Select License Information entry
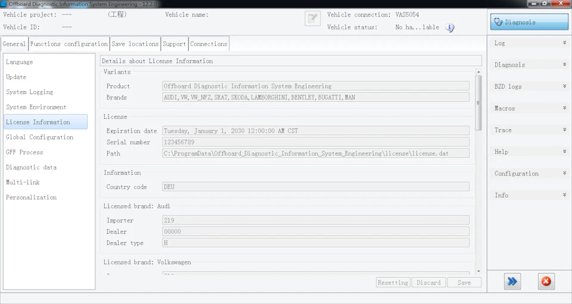This screenshot has width=572, height=304. pyautogui.click(x=46, y=122)
